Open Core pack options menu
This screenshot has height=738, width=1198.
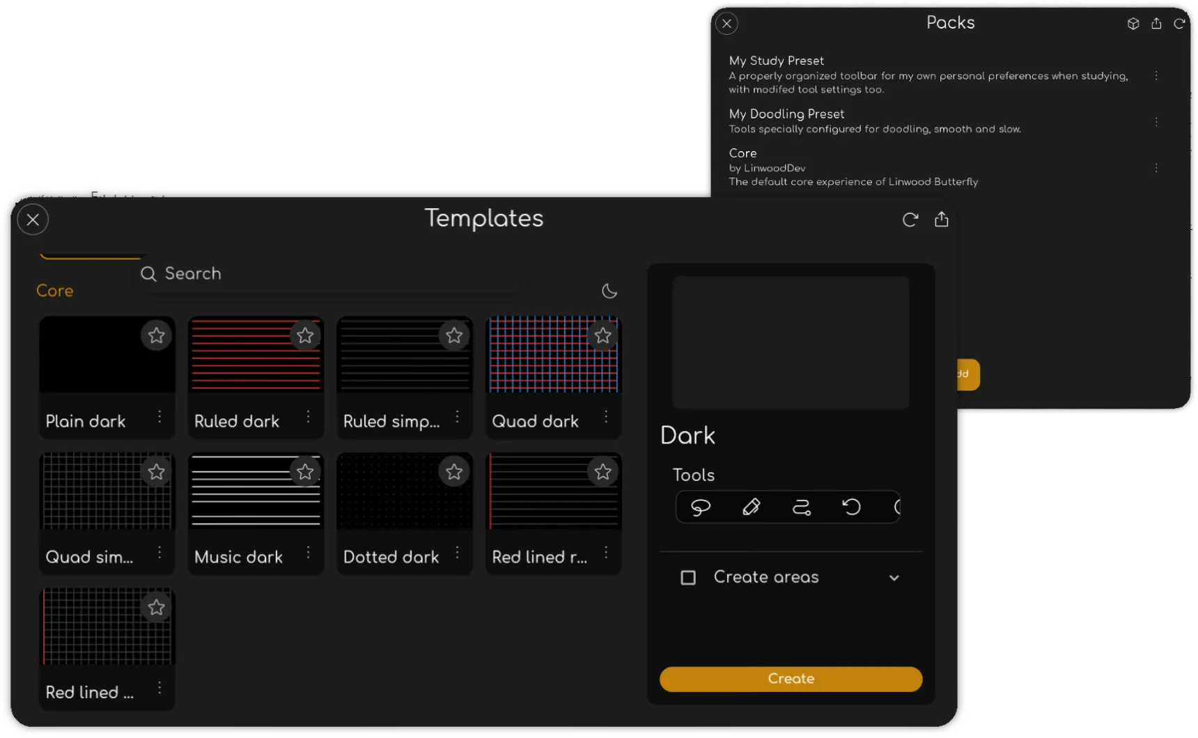[x=1156, y=168]
